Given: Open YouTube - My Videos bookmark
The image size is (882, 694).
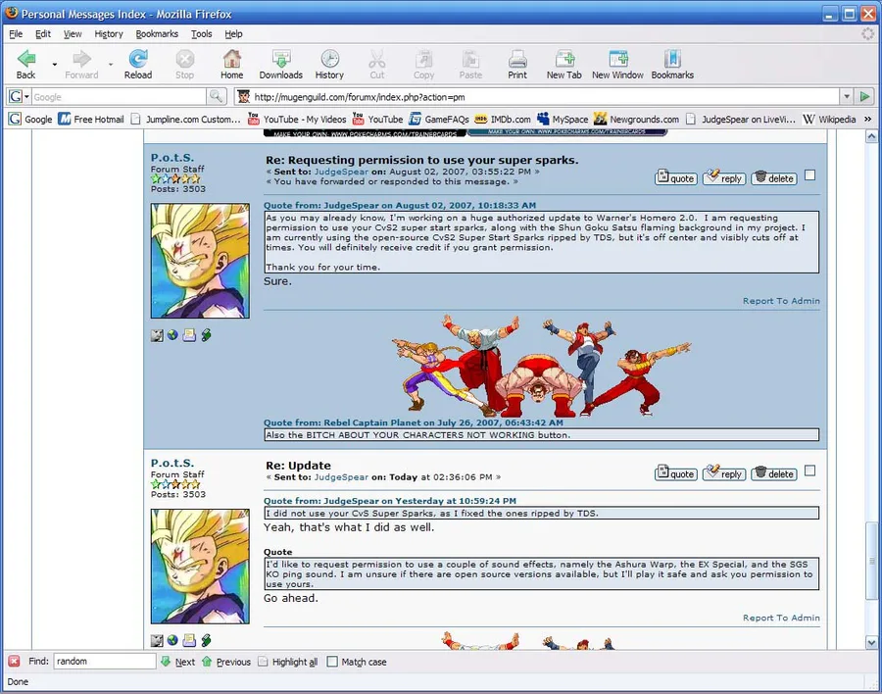Looking at the screenshot, I should pos(297,120).
